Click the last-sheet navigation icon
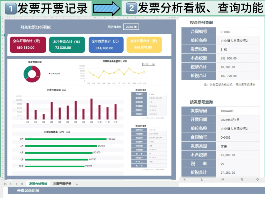 point(22,183)
